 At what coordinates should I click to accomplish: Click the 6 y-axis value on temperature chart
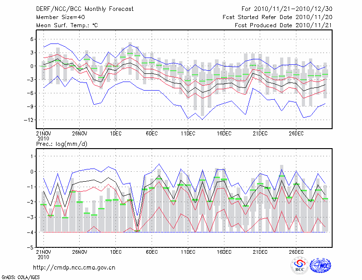[x=32, y=39]
